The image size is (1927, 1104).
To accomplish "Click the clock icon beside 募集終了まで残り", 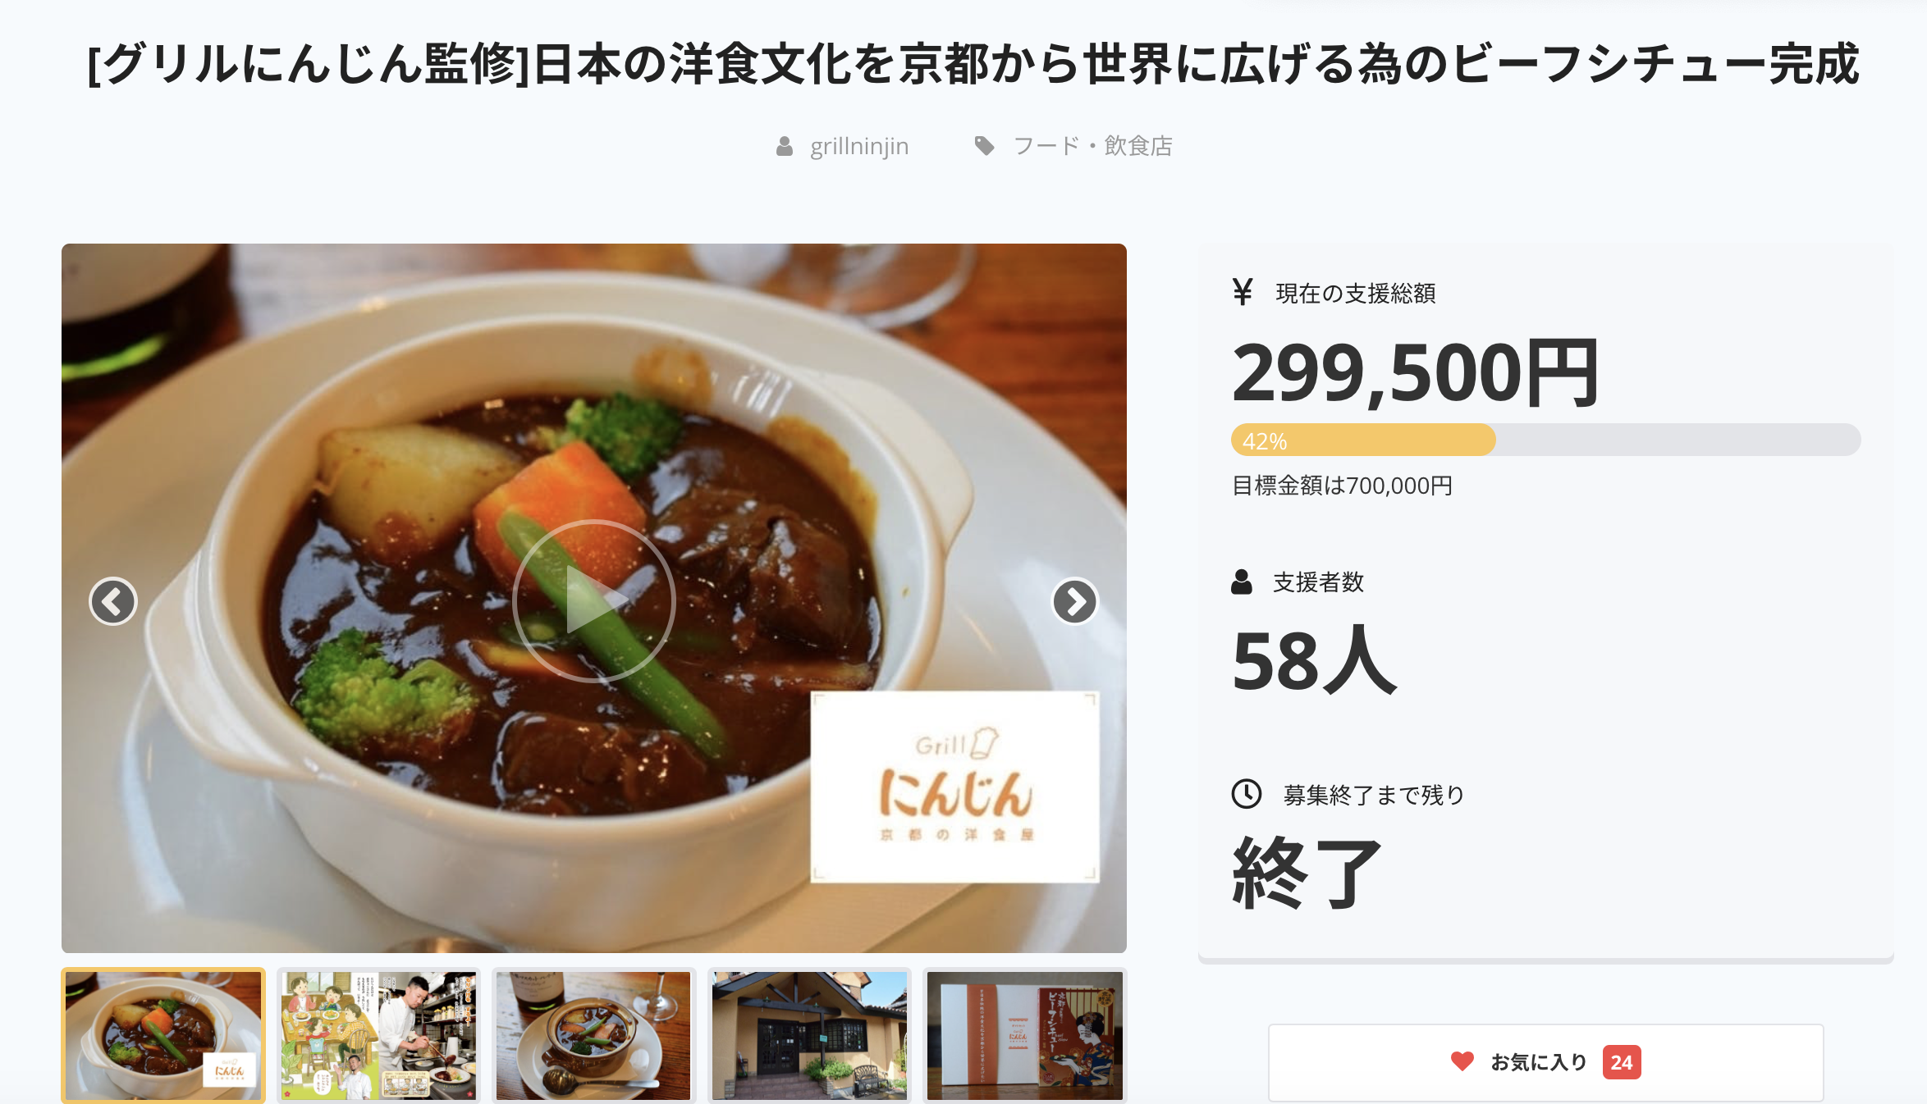I will (x=1247, y=793).
